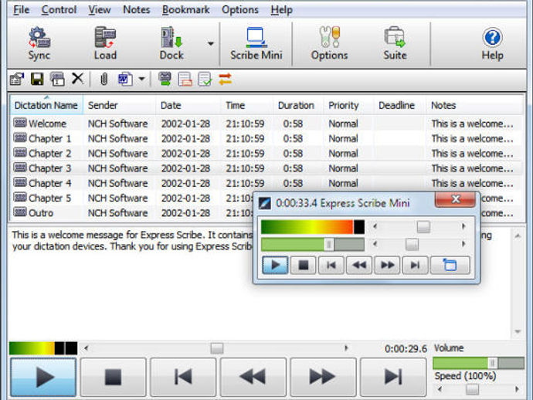
Task: Open the View menu
Action: point(99,10)
